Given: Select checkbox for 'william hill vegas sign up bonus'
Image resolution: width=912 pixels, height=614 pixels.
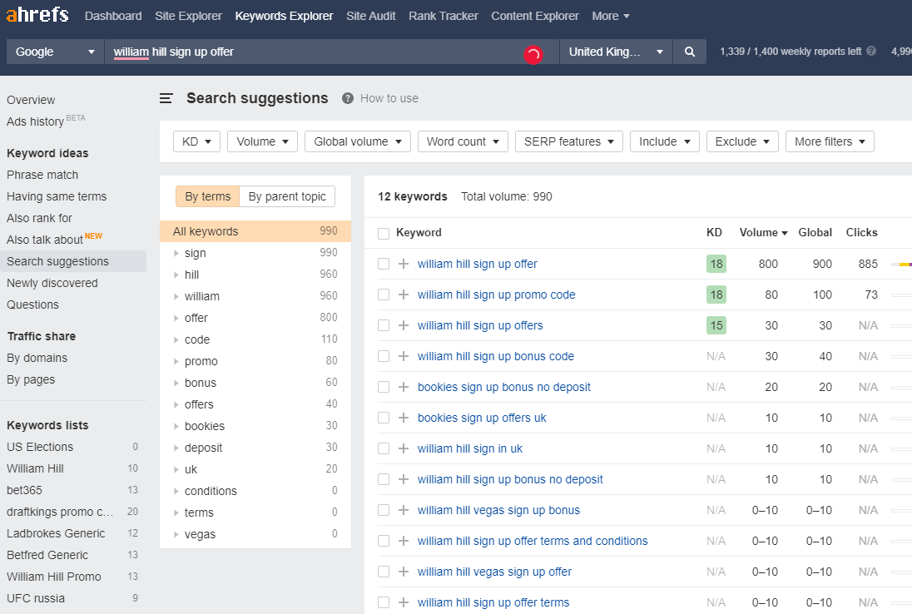Looking at the screenshot, I should [384, 510].
